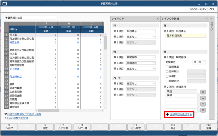Viewport: 218px width, 136px height.
Task: Enable the 期間合計 checkbox
Action: 167,81
